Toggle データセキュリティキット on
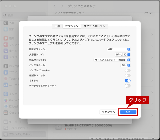Image resolution: width=160 pixels, height=140 pixels. pyautogui.click(x=127, y=86)
